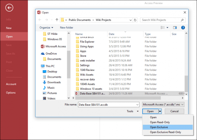Select the ST Hilda folder

(x=50, y=34)
